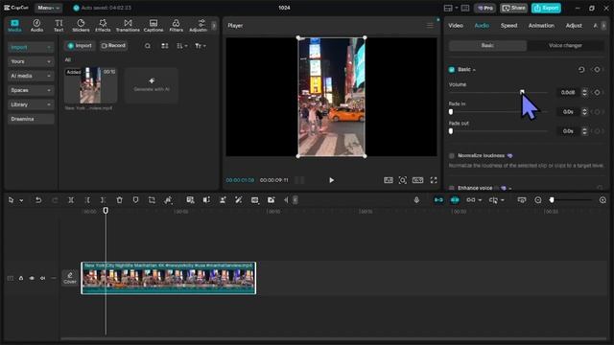Screen dimensions: 614x345
Task: Expand the Yours section
Action: (x=31, y=61)
